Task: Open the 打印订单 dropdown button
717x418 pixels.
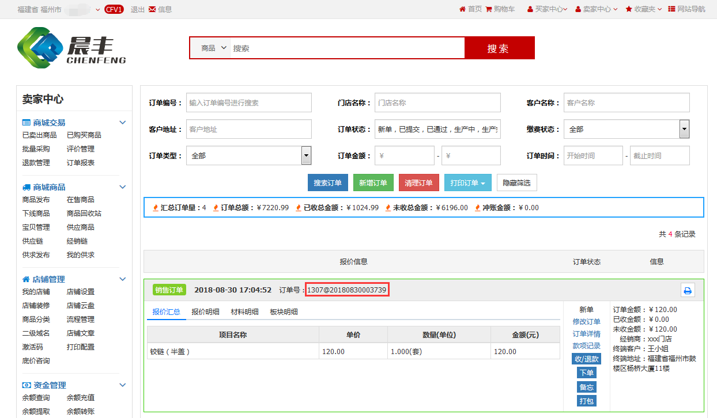Action: pyautogui.click(x=468, y=183)
